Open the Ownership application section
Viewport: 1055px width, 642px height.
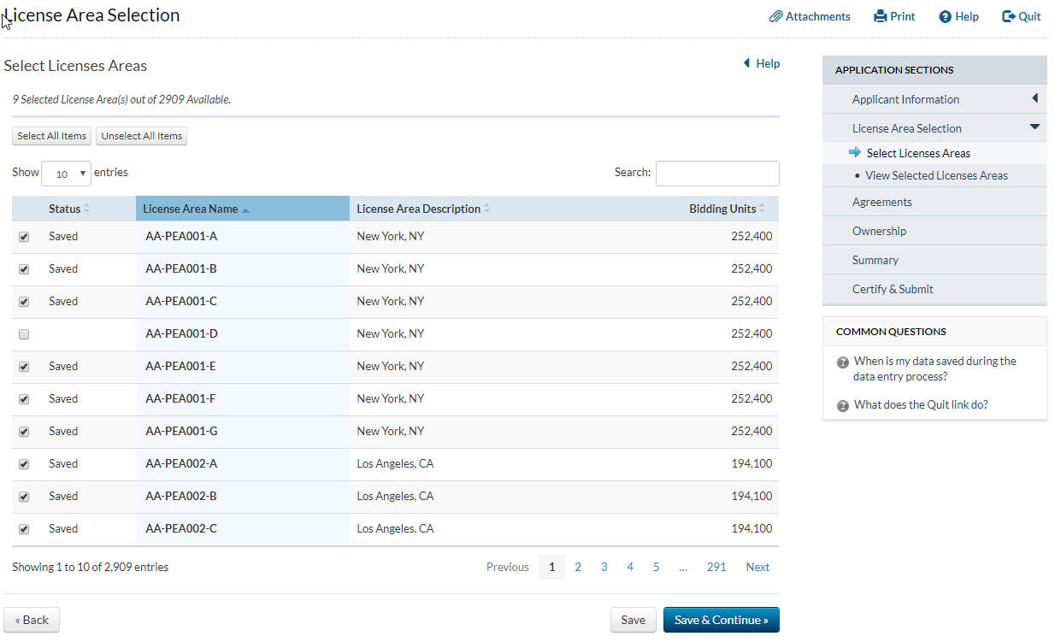(879, 231)
